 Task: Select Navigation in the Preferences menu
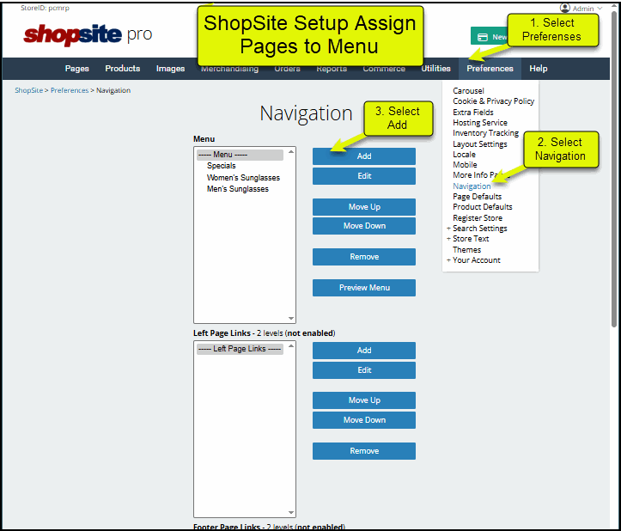click(472, 186)
